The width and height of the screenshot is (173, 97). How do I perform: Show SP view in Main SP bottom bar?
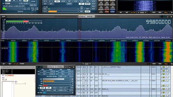click(4, 64)
